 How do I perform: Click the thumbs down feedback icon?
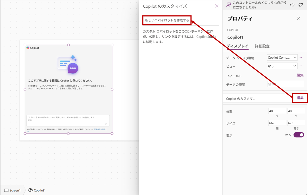[301, 5]
